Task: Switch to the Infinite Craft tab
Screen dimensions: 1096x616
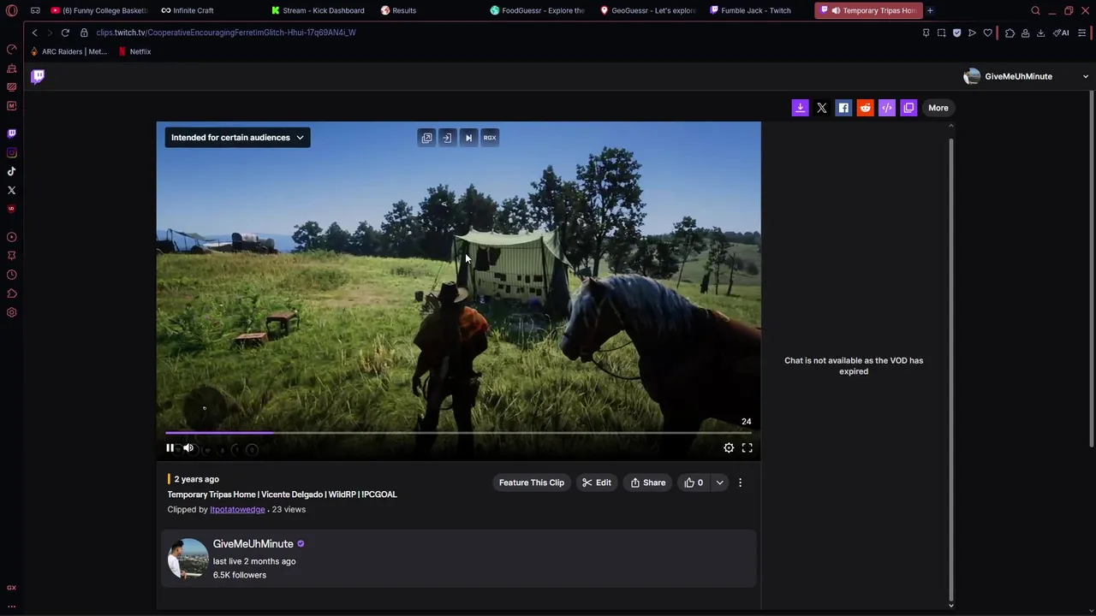Action: coord(188,10)
